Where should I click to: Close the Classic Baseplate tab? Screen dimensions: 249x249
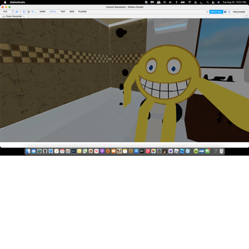pyautogui.click(x=24, y=17)
